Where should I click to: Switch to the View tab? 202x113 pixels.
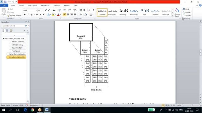click(75, 5)
